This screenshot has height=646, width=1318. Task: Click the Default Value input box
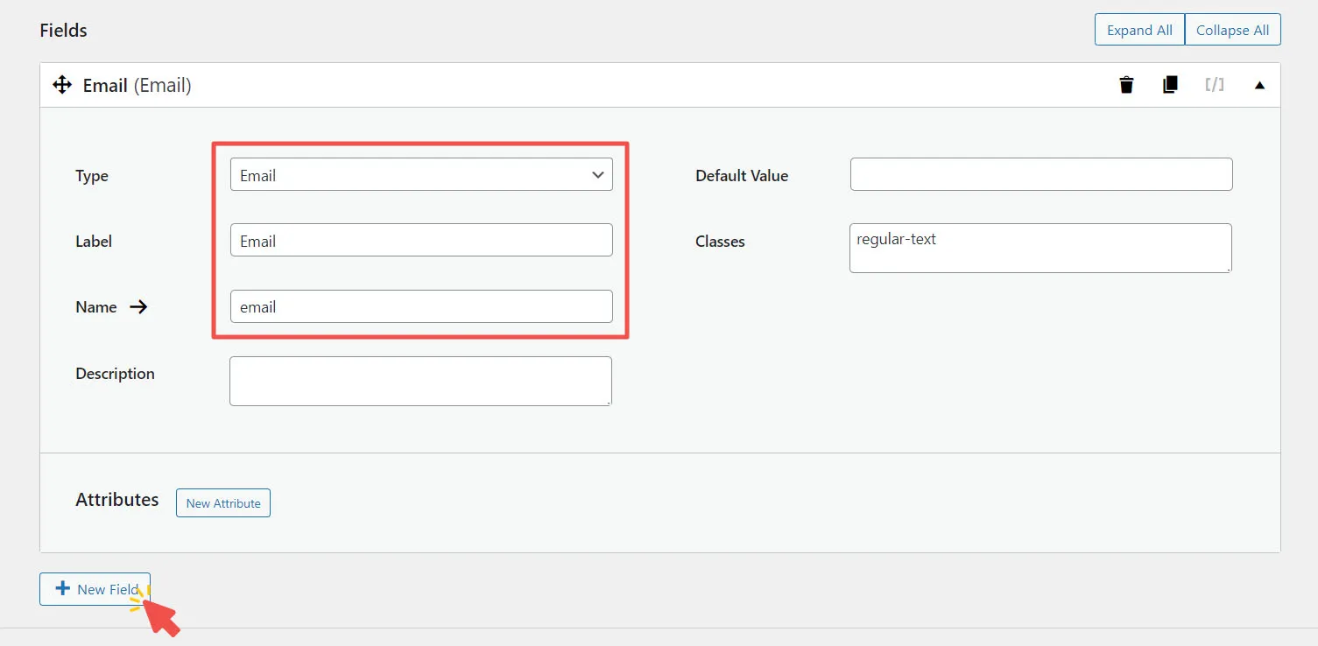[1040, 174]
